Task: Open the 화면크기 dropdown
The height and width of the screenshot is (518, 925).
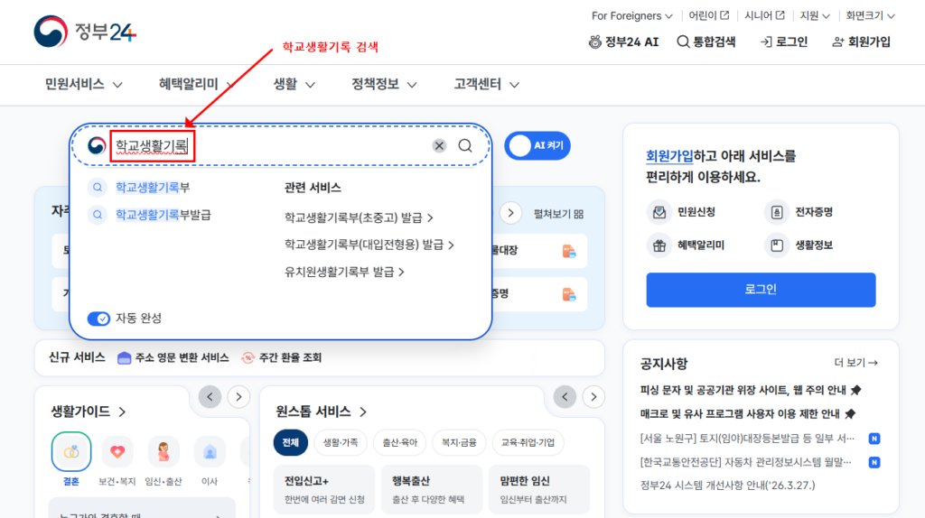Action: point(870,16)
